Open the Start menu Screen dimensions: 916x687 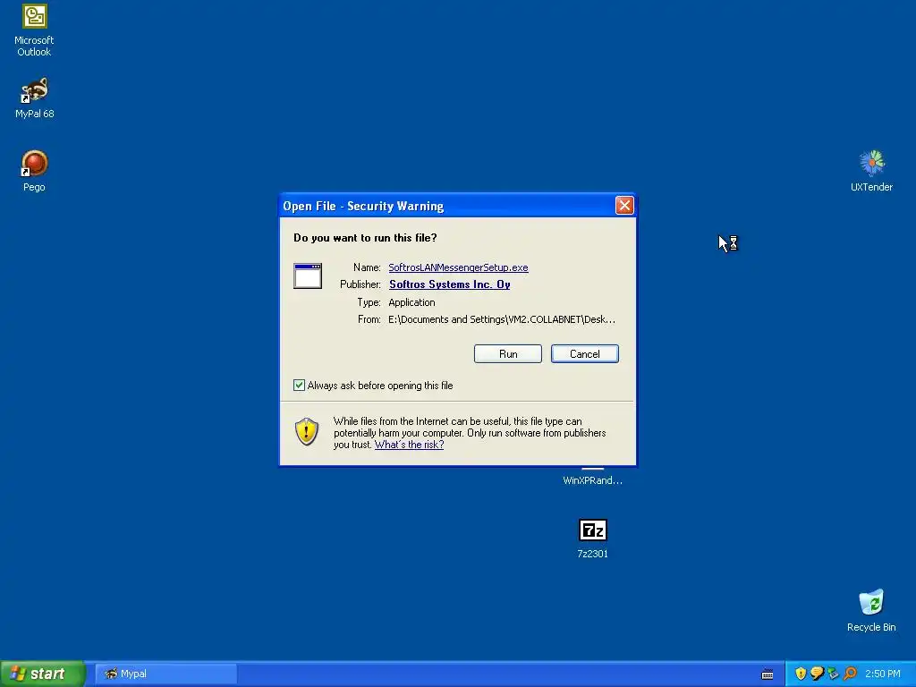pyautogui.click(x=43, y=674)
